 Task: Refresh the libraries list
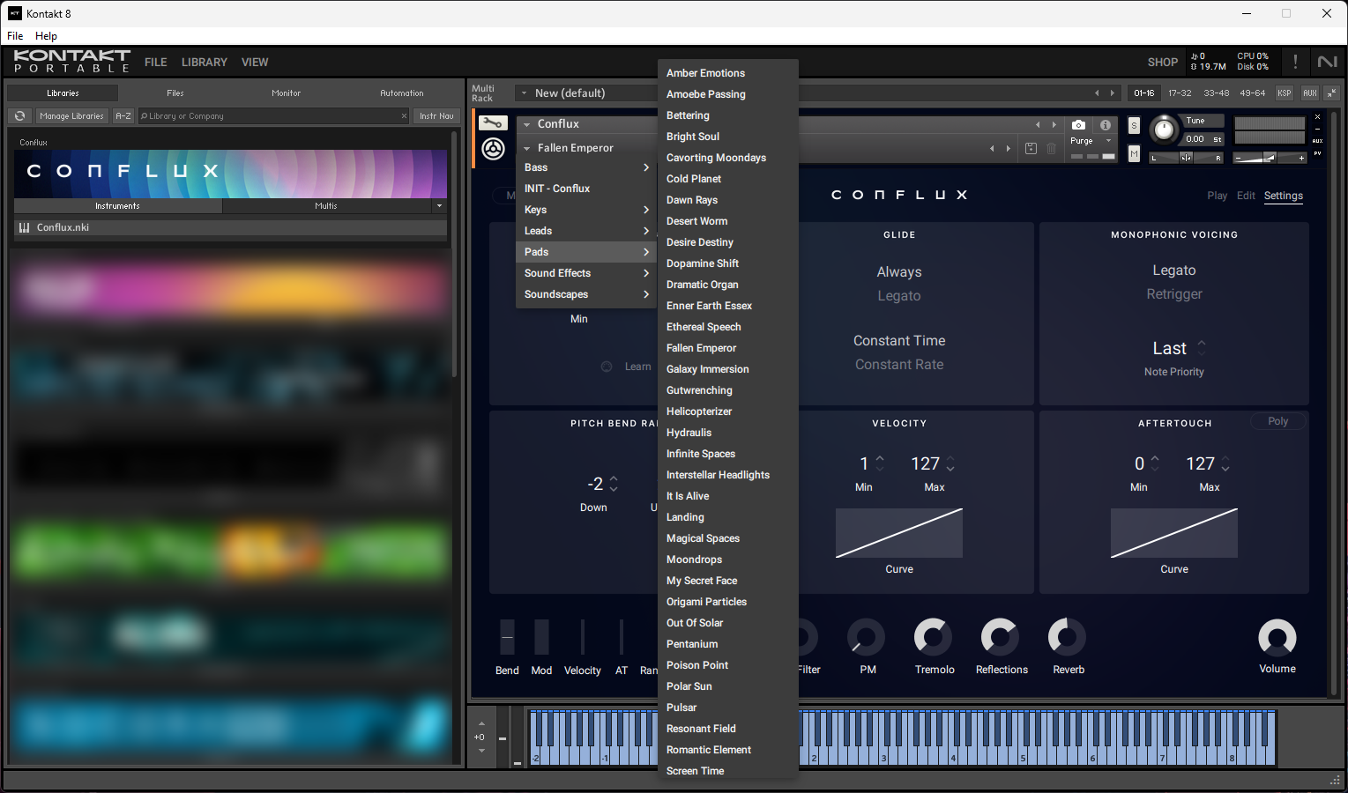[19, 116]
